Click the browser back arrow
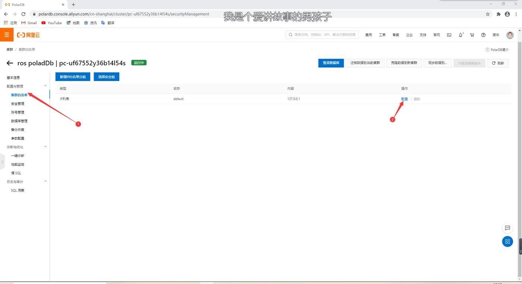 tap(6, 14)
